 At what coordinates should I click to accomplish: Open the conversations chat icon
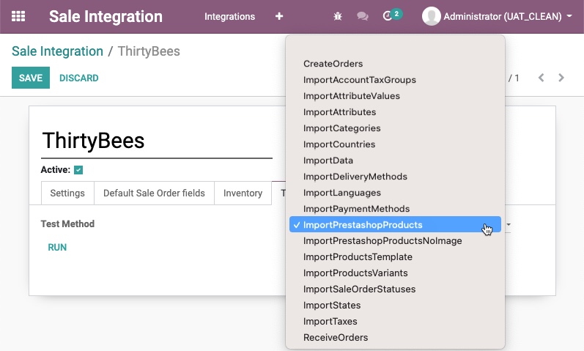coord(363,16)
